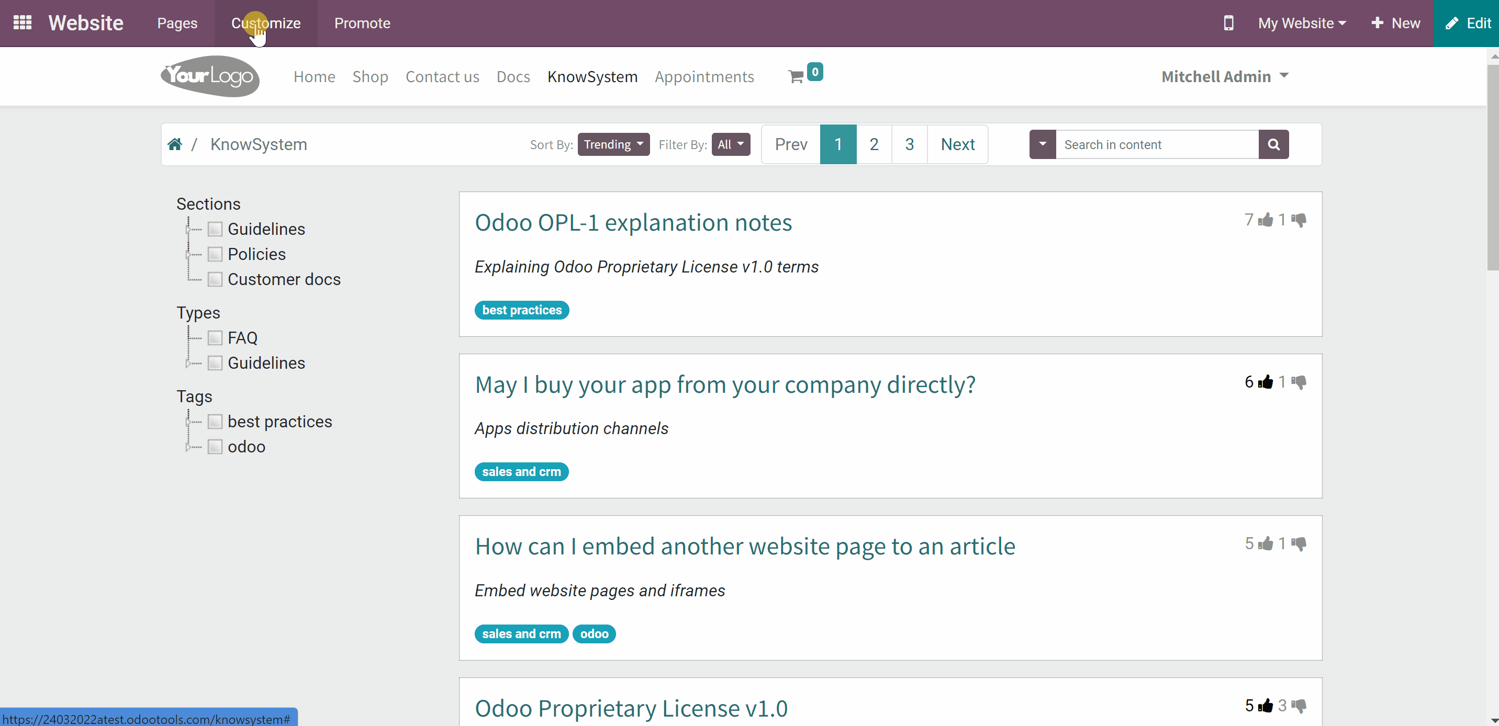Viewport: 1499px width, 726px height.
Task: Dislike 'May I buy your app' article
Action: tap(1299, 382)
